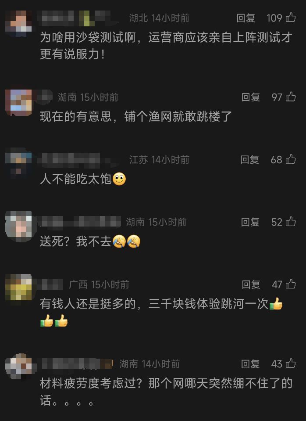Reply to the '送死？我不去' comment
306x421 pixels.
pos(250,222)
